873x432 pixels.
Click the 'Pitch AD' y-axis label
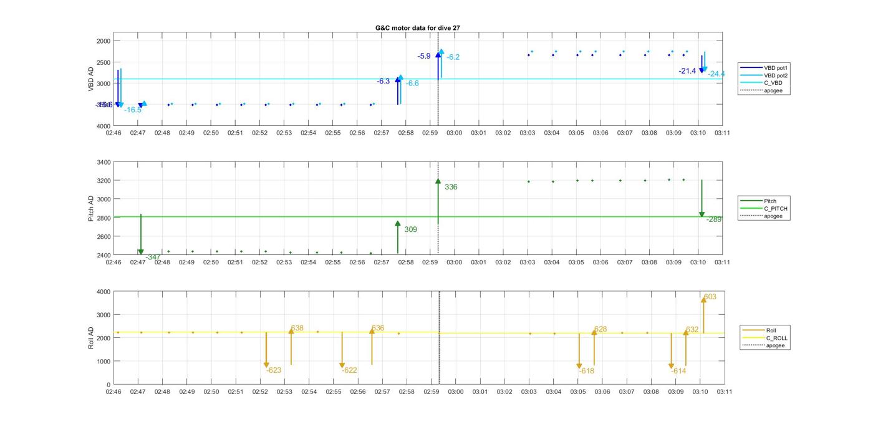coord(92,209)
